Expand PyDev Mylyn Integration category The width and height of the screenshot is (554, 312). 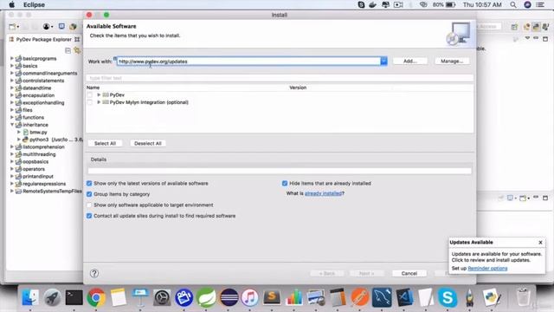coord(99,102)
